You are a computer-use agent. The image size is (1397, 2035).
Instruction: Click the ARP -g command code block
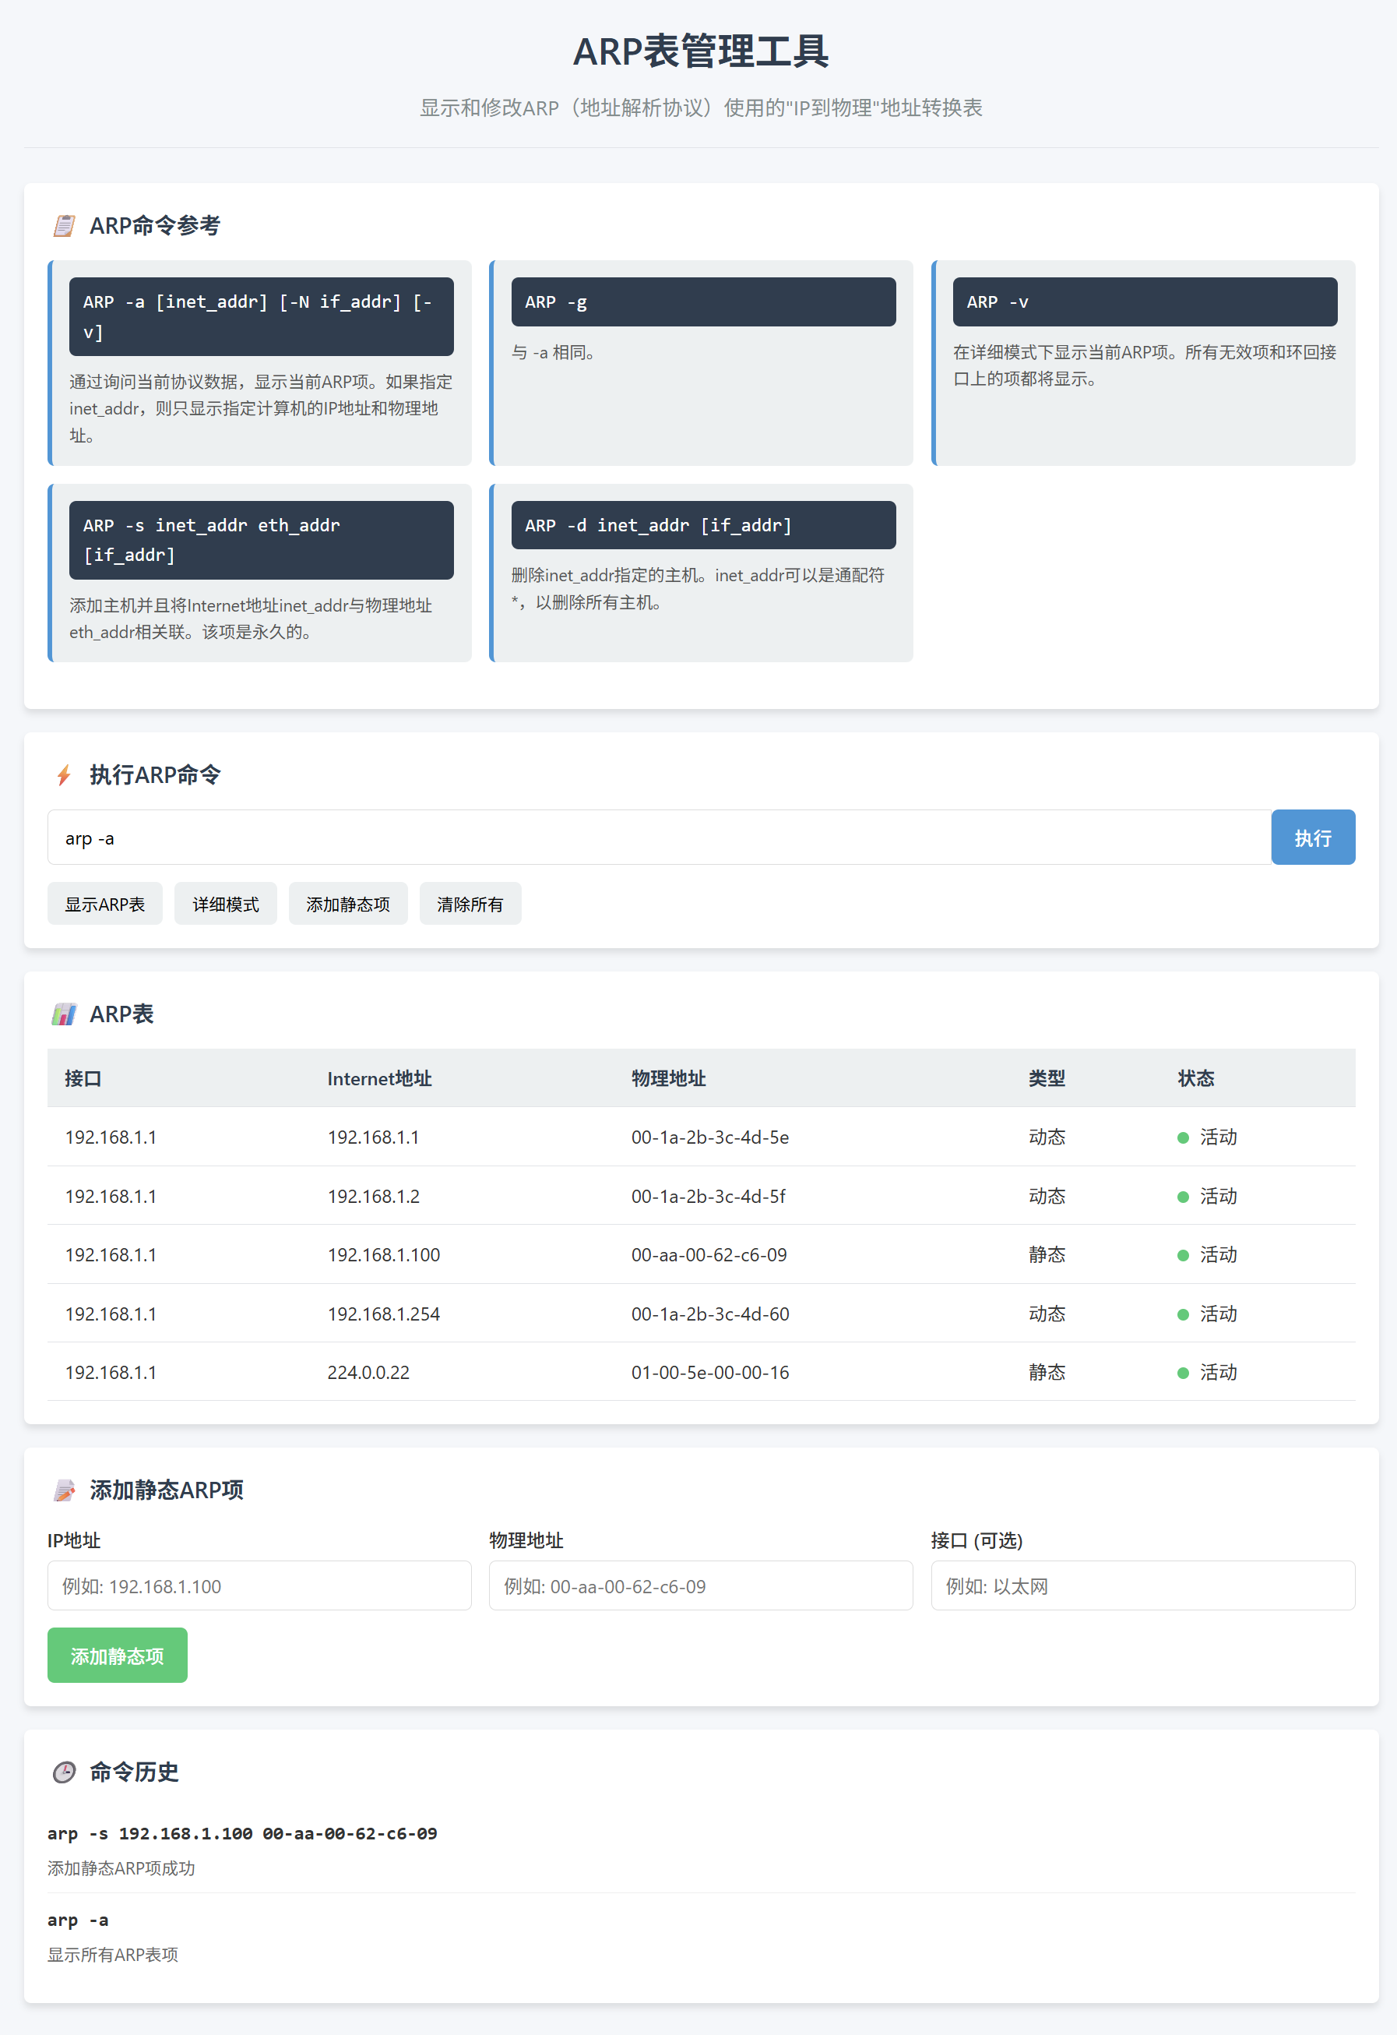[x=704, y=302]
